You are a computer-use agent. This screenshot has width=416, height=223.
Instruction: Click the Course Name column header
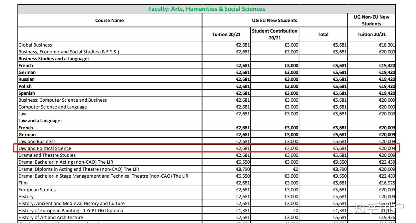tap(110, 20)
